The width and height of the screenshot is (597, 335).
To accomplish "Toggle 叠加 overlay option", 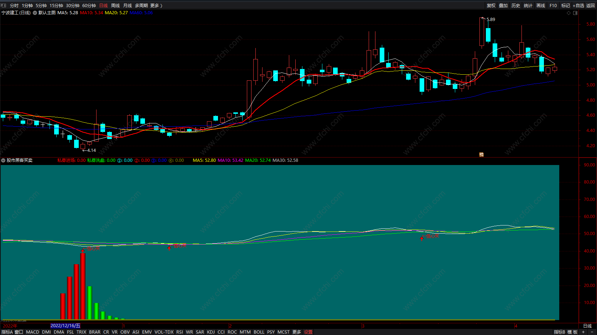I will click(x=503, y=5).
